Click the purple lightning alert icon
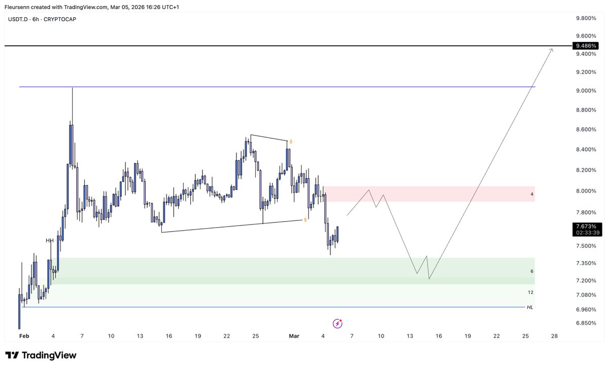The width and height of the screenshot is (609, 369). 337,323
